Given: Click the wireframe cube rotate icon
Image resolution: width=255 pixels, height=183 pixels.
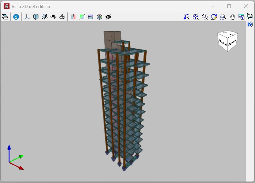Looking at the screenshot, I should 44,17.
